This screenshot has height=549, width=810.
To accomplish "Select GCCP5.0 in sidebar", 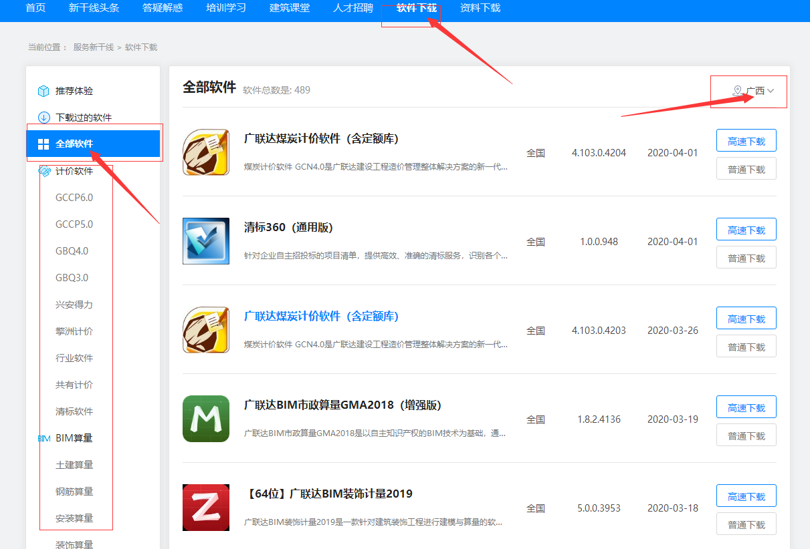I will point(74,224).
